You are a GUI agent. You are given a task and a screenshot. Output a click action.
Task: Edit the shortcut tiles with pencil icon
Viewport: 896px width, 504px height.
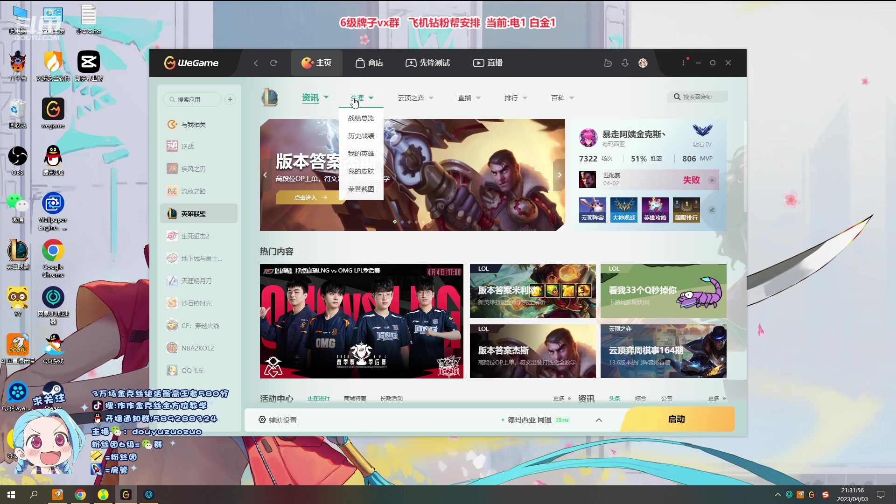[712, 210]
